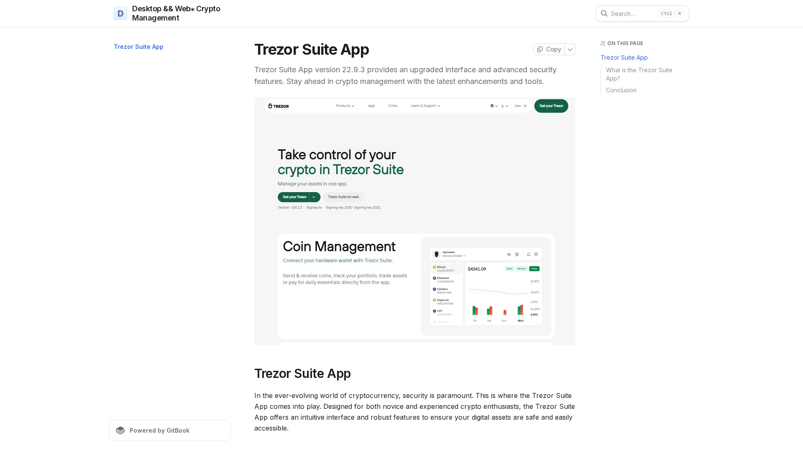The image size is (803, 451).
Task: Click the copy icon inside Copy button
Action: point(540,49)
